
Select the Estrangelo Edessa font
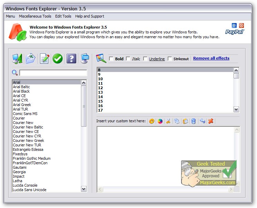pyautogui.click(x=47, y=149)
